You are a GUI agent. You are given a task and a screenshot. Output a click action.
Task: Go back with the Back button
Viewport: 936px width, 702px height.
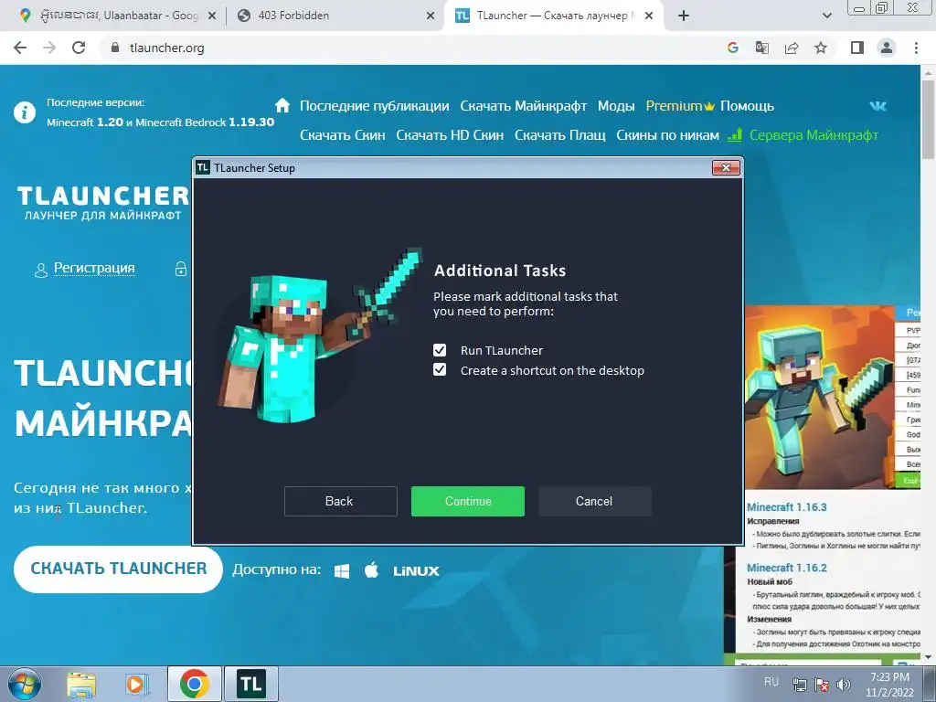(340, 501)
